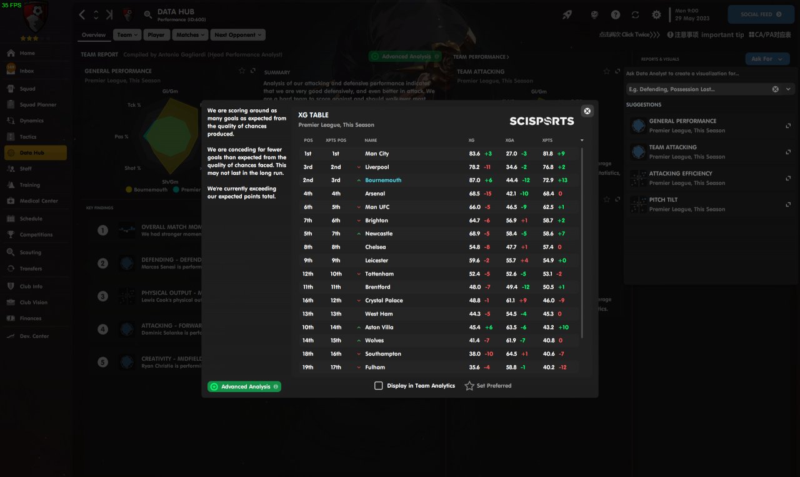The image size is (800, 477).
Task: Follow the Team Performance link
Action: coord(481,57)
